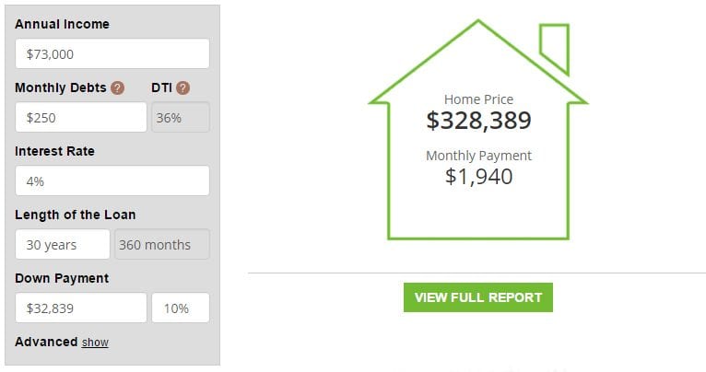Click the 30 years loan length field
Viewport: 706px width, 372px height.
coord(63,244)
